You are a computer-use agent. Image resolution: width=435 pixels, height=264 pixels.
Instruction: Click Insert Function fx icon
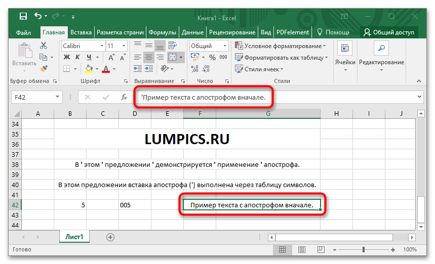[x=124, y=97]
